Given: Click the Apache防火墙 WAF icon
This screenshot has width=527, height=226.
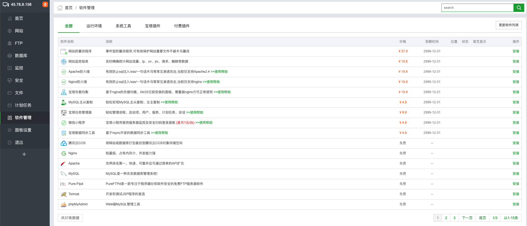Looking at the screenshot, I should tap(64, 72).
